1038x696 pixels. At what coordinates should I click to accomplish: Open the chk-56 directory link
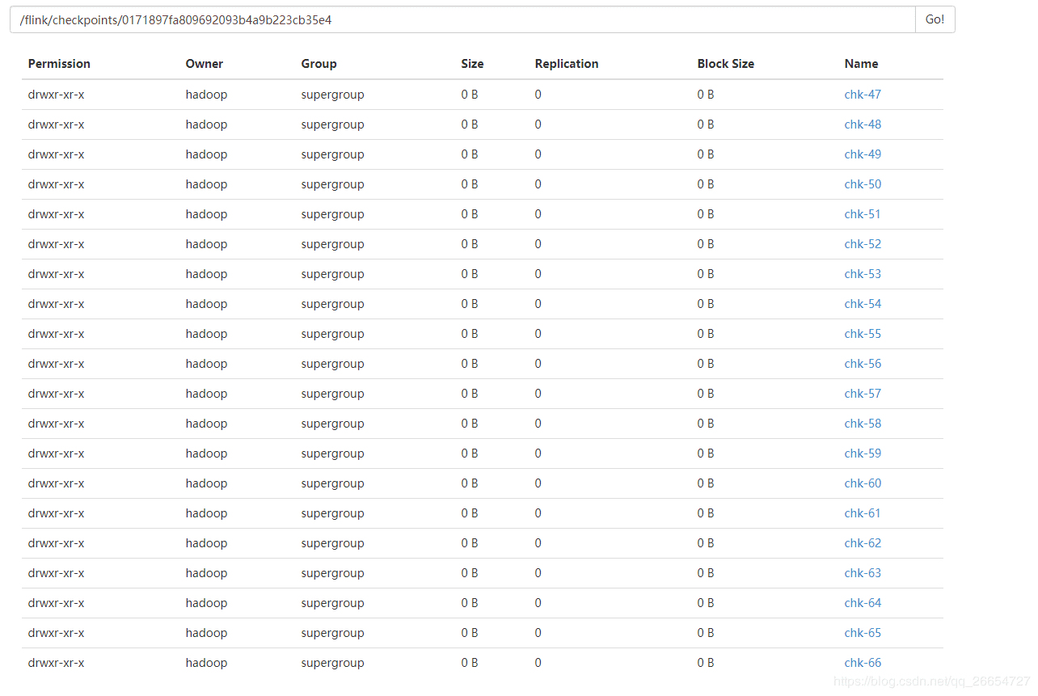[863, 364]
